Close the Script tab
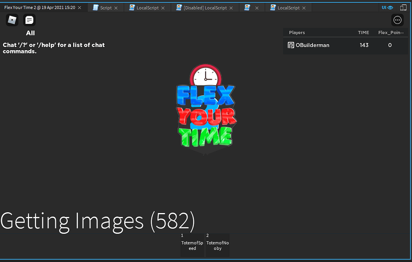 click(x=116, y=8)
